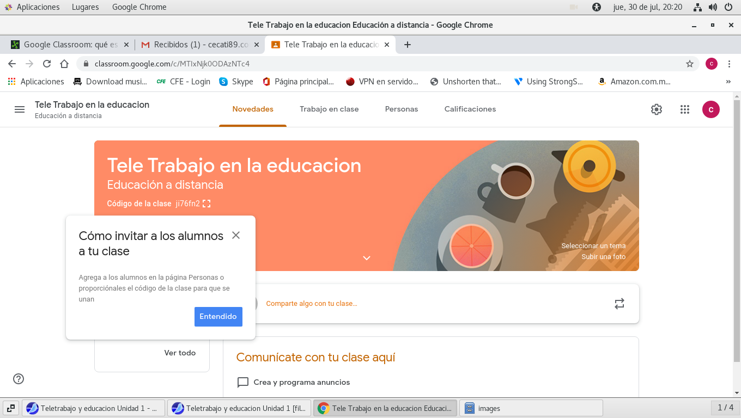Switch to Trabajo en clase tab
Image resolution: width=741 pixels, height=418 pixels.
click(x=329, y=109)
